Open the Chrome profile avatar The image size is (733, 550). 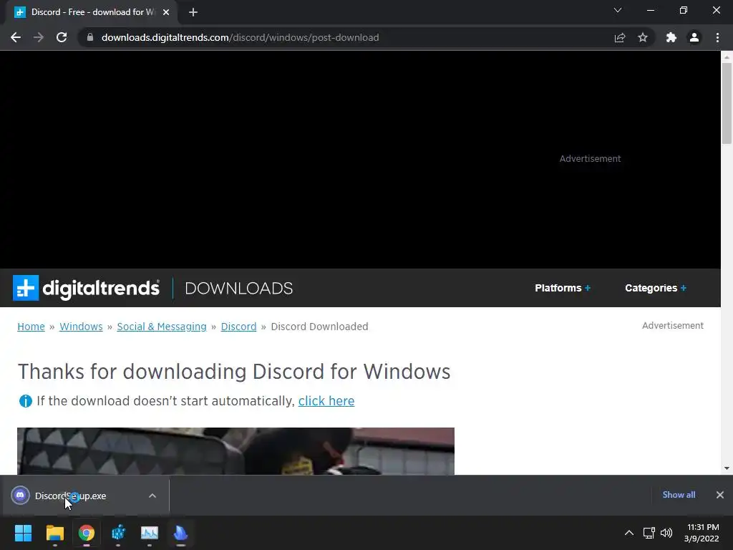tap(694, 37)
